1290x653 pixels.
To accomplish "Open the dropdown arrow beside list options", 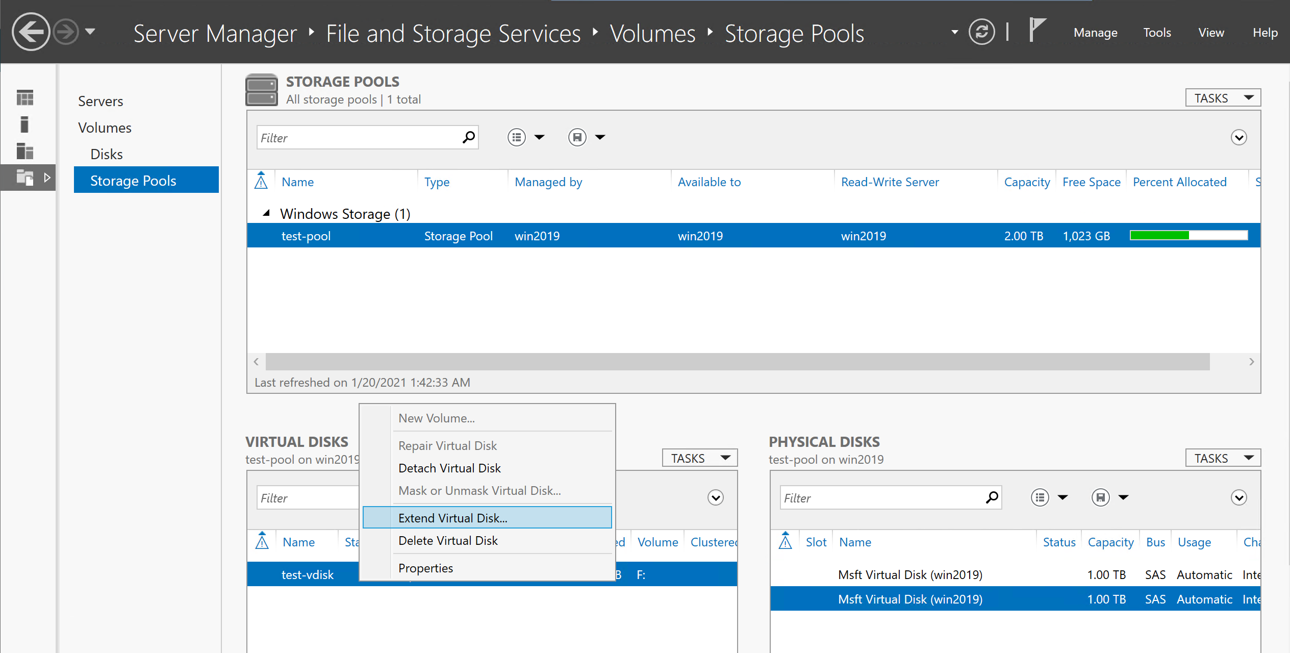I will click(x=539, y=137).
